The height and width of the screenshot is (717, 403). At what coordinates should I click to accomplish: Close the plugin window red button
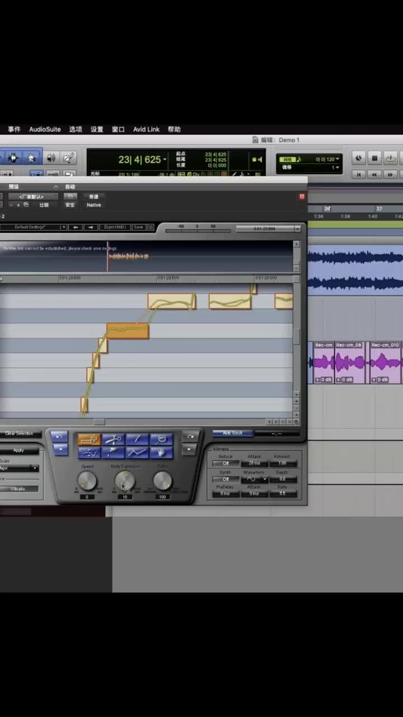(x=302, y=197)
